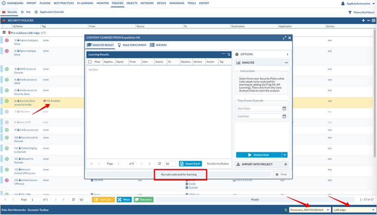Go to M. LEARNING menu
Viewport: 377px width, 215px height.
tap(85, 3)
